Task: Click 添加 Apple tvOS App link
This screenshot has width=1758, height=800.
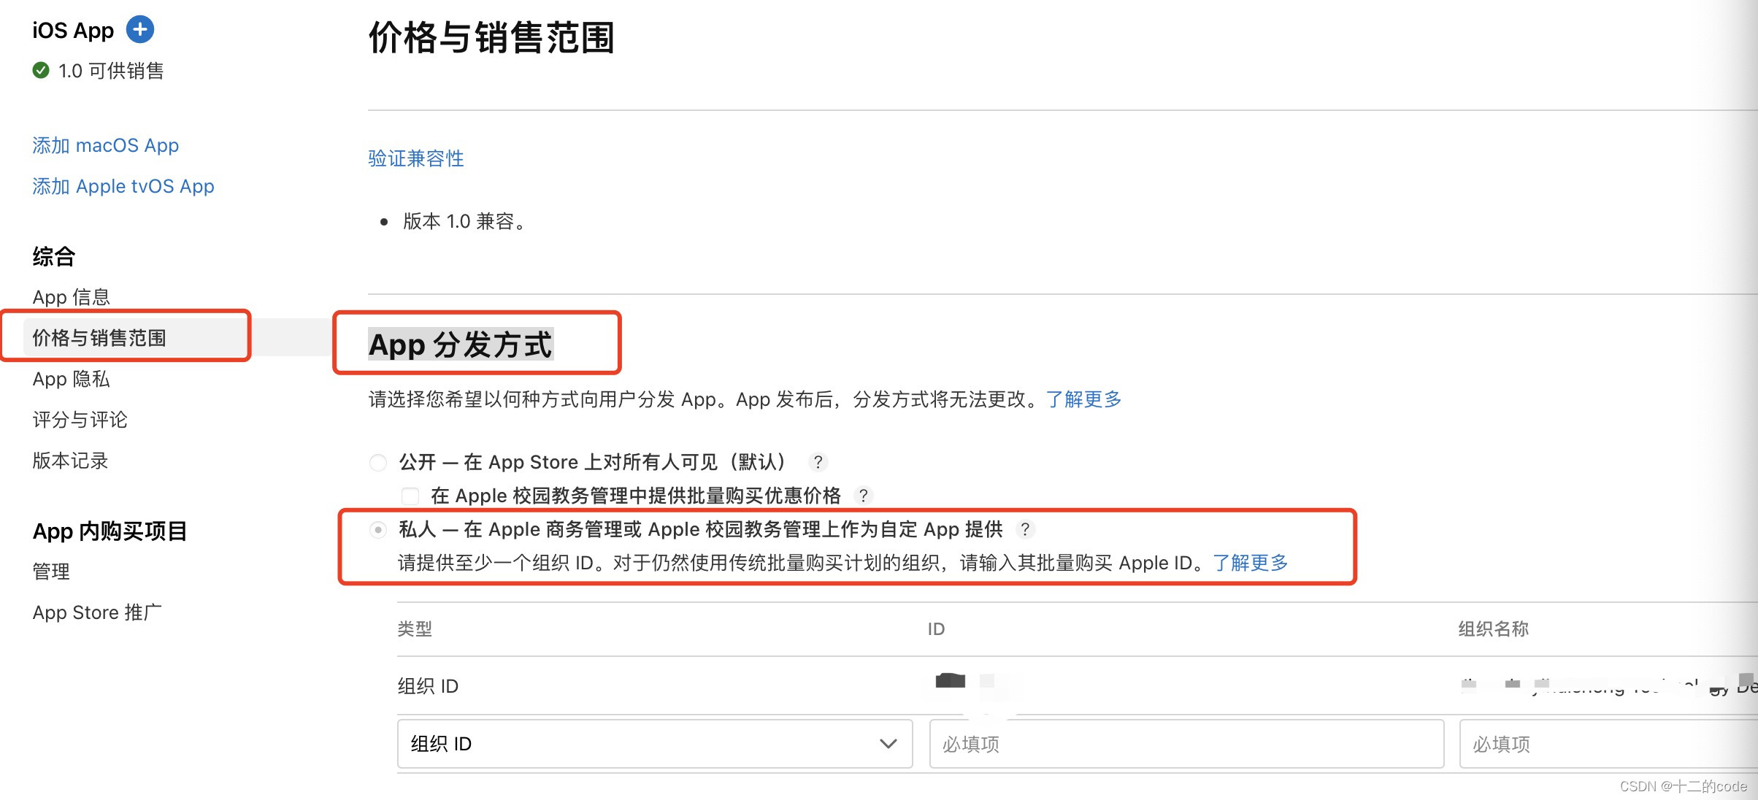Action: click(123, 186)
